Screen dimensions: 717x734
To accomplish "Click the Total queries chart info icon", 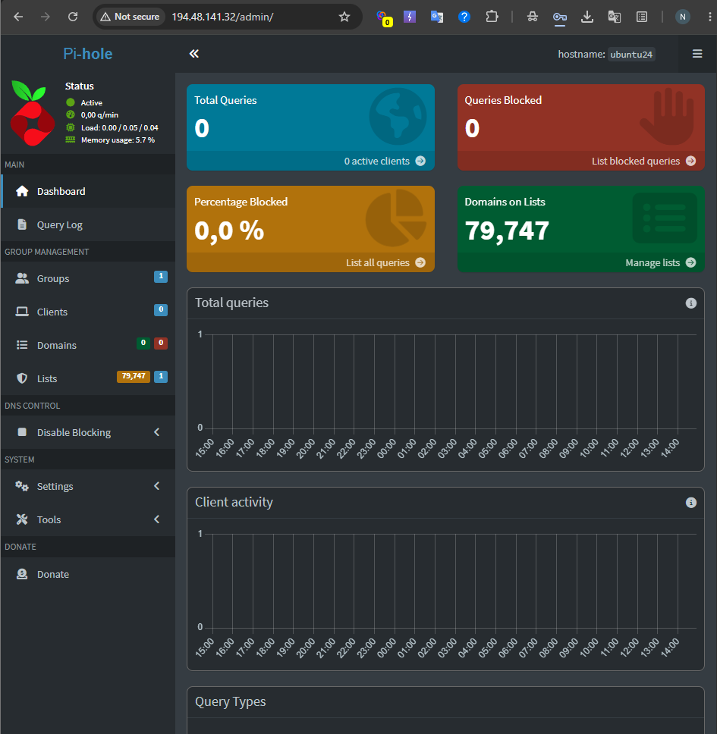I will tap(690, 303).
